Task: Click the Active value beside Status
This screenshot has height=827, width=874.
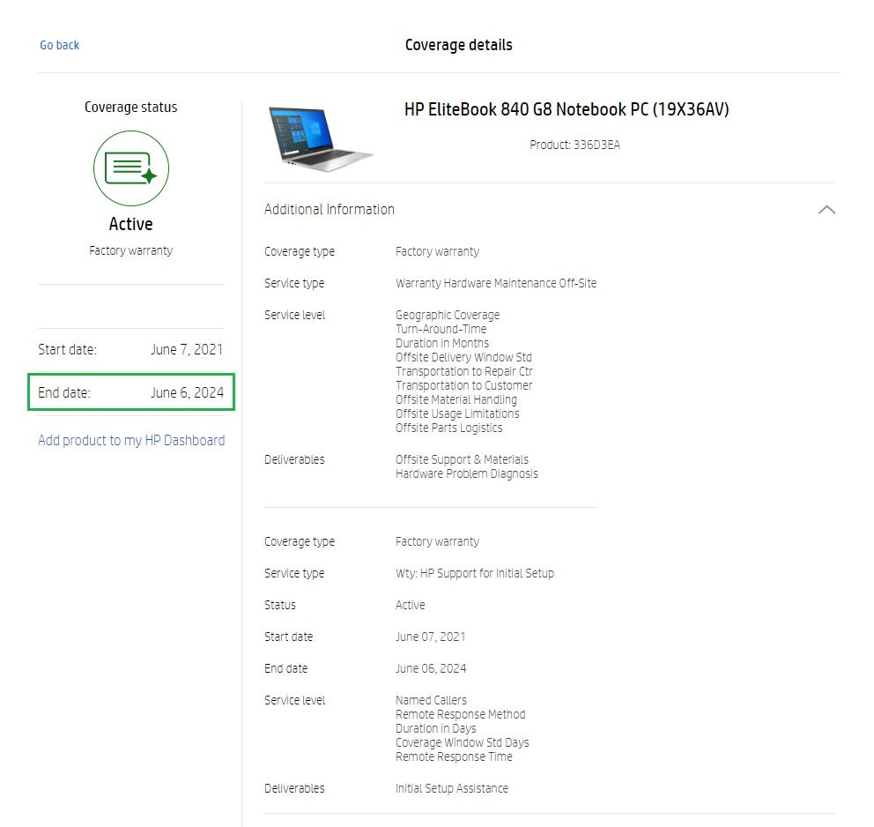Action: pyautogui.click(x=411, y=605)
